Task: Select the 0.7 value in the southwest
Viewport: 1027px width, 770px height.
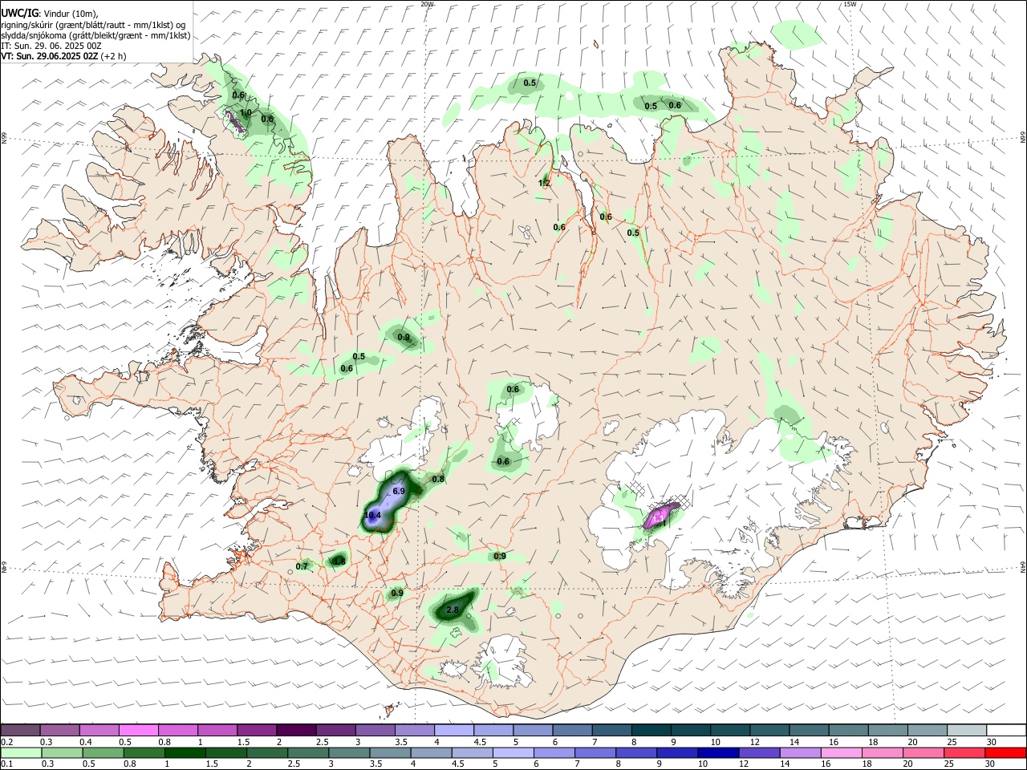Action: [x=302, y=566]
